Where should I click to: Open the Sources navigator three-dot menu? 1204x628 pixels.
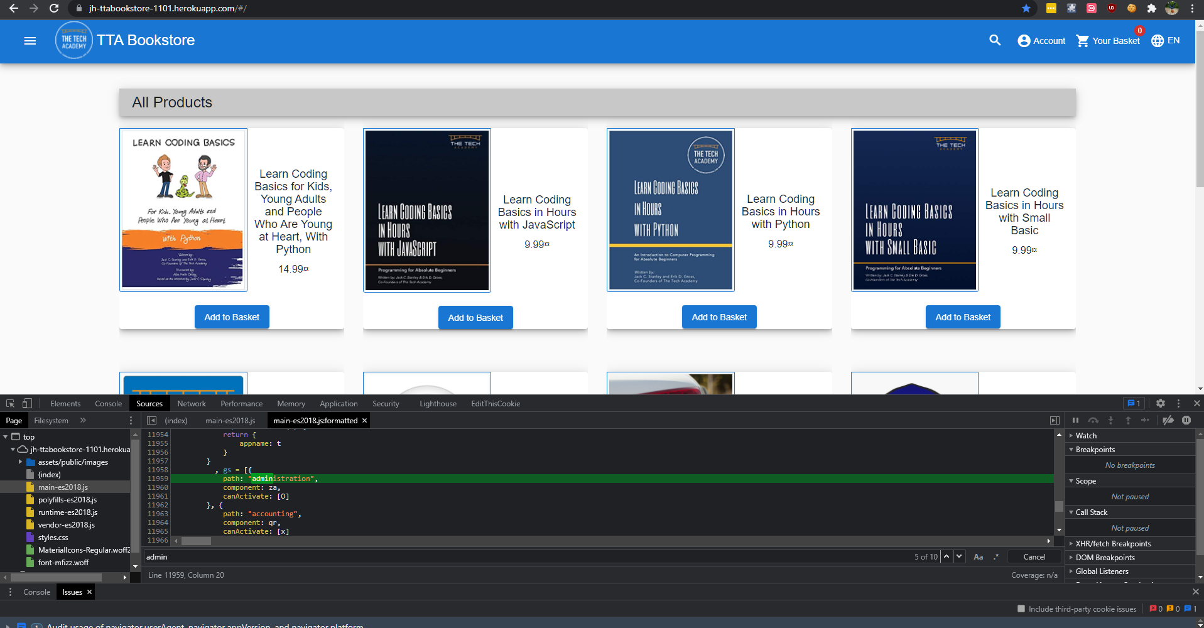[131, 420]
